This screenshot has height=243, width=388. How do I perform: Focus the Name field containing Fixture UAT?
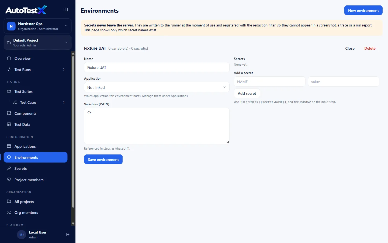(157, 67)
